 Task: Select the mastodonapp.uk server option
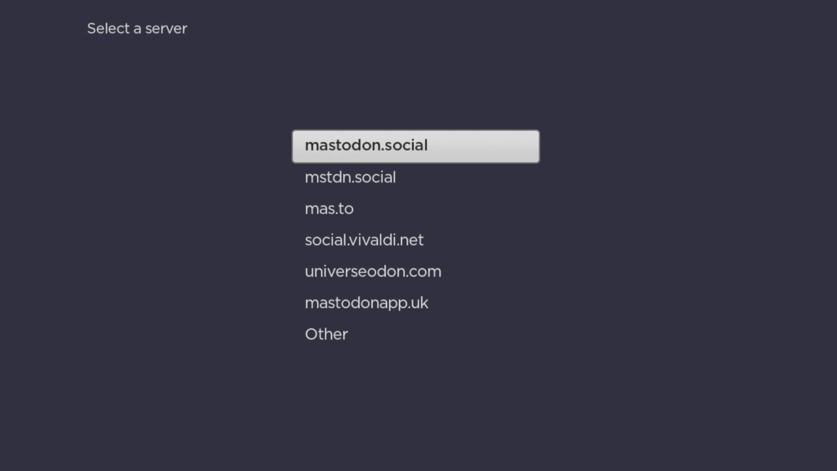tap(366, 302)
